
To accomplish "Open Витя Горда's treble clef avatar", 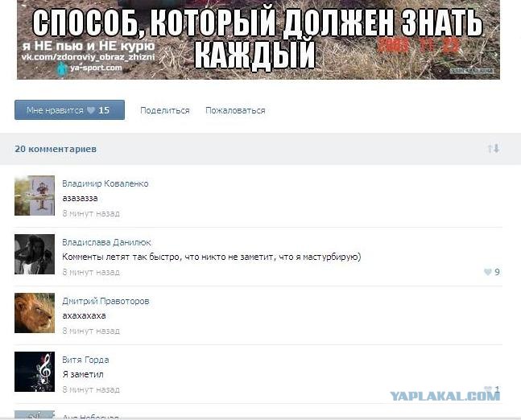I will click(35, 372).
